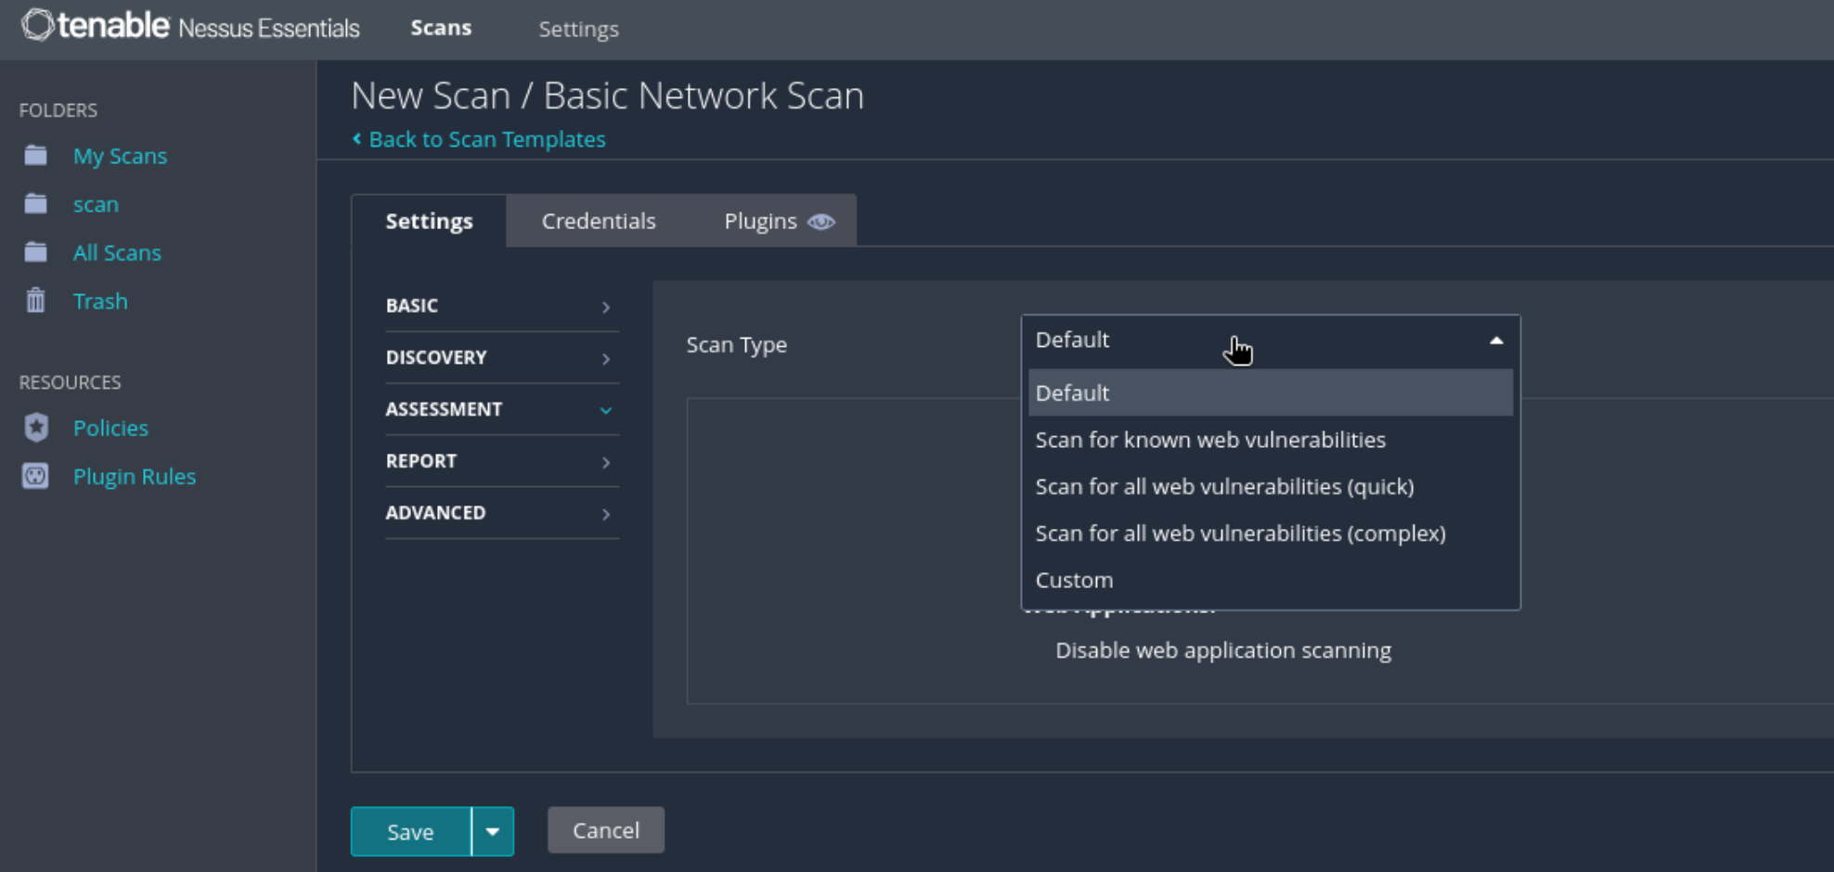Click the Save button
This screenshot has width=1834, height=872.
click(x=410, y=831)
